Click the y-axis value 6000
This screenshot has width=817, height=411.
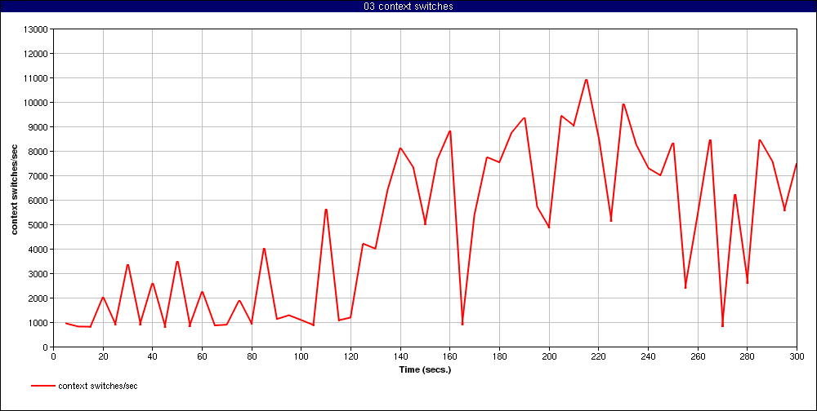tap(38, 201)
